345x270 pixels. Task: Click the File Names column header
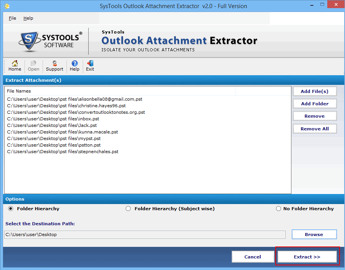click(x=120, y=91)
